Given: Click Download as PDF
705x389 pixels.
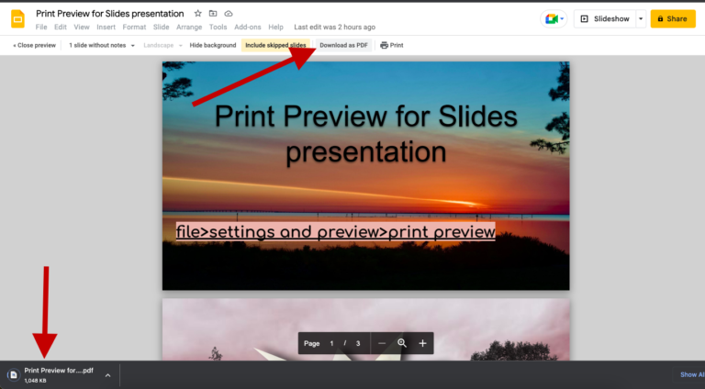Looking at the screenshot, I should [343, 45].
